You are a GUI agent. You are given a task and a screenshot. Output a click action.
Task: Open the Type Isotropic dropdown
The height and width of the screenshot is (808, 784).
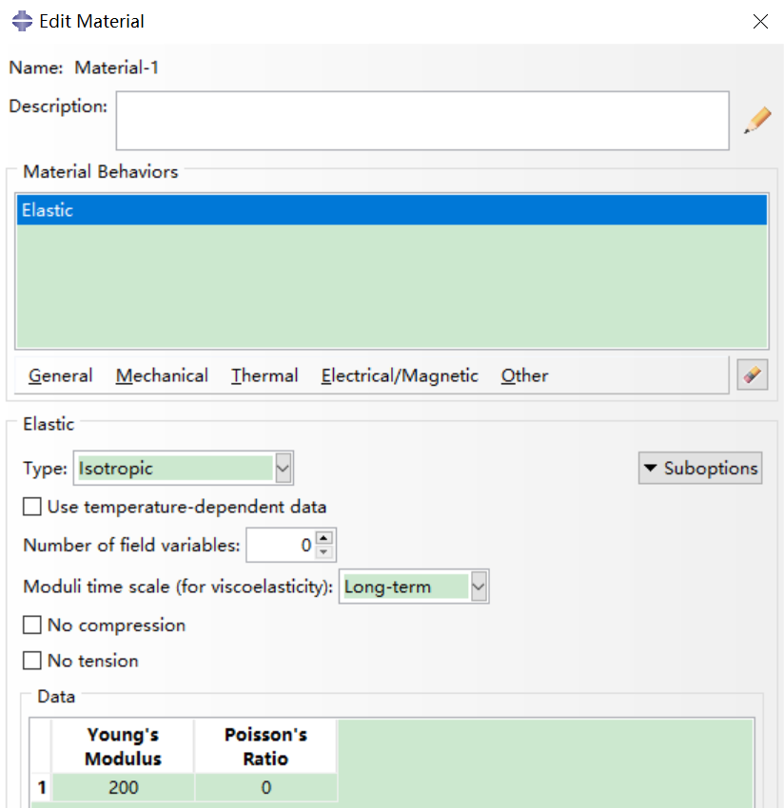pyautogui.click(x=284, y=468)
